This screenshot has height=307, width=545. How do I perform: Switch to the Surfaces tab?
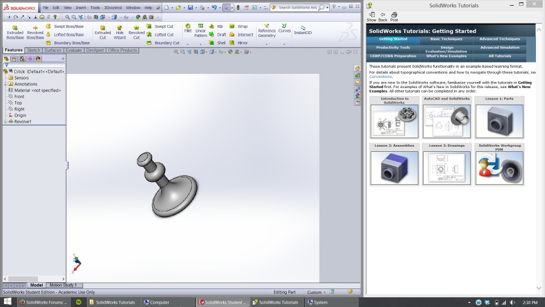point(53,50)
